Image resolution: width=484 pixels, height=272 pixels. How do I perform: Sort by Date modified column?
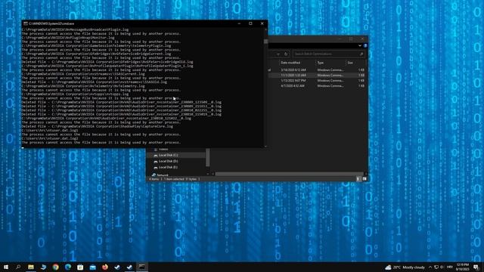point(290,63)
